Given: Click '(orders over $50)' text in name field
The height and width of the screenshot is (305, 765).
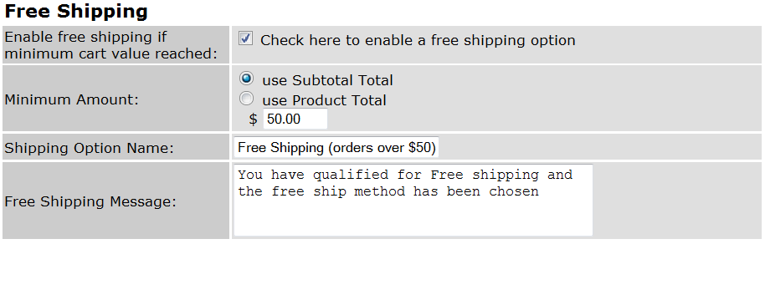Looking at the screenshot, I should coord(382,148).
